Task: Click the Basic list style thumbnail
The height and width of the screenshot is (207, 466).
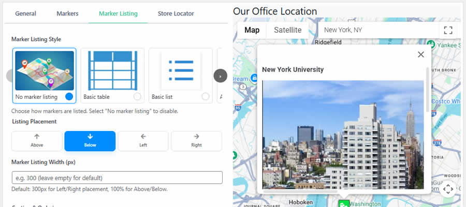Action: pos(181,70)
